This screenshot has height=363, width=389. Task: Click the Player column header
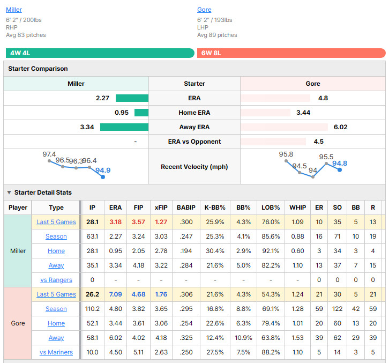pos(18,208)
